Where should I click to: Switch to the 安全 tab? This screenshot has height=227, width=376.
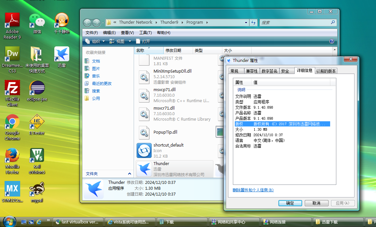(x=286, y=71)
